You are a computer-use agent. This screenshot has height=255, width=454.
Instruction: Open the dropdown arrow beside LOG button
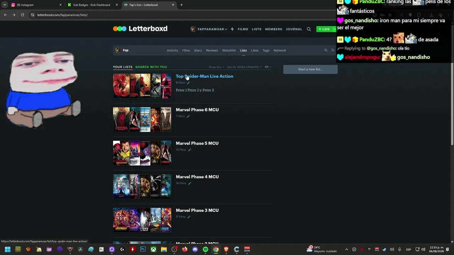(x=334, y=29)
